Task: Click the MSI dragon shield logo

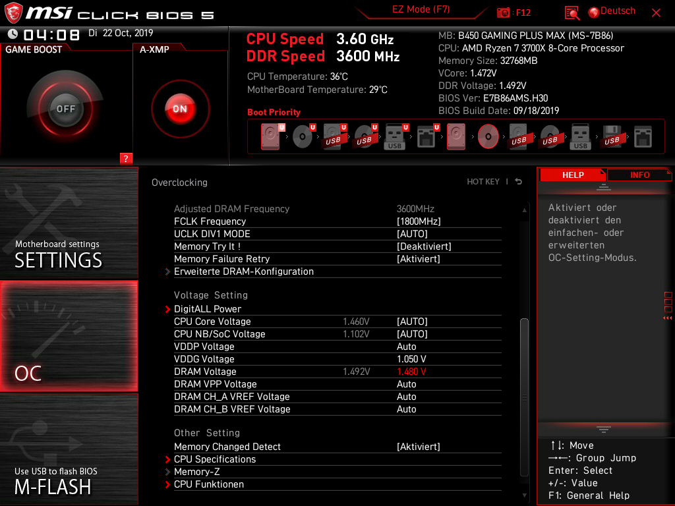Action: (x=13, y=13)
